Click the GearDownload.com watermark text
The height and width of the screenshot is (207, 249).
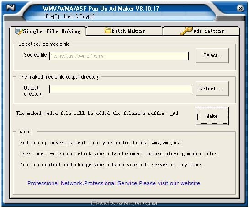[x=124, y=203]
